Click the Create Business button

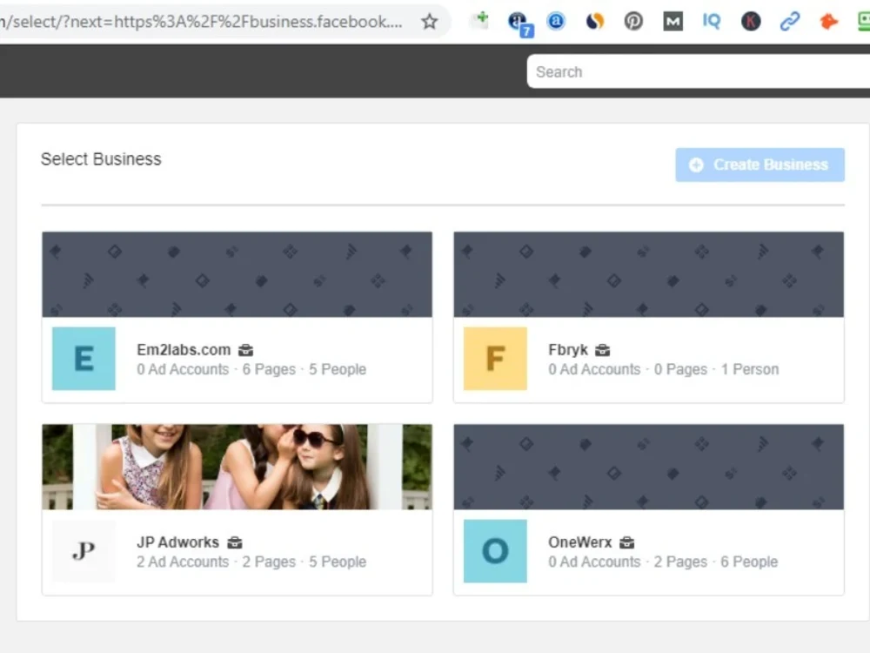point(760,165)
